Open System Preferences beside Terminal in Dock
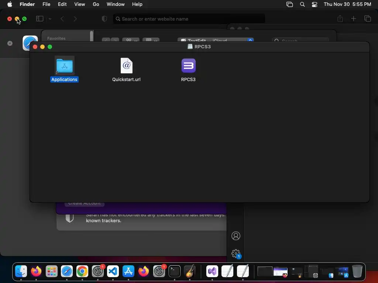 coord(159,271)
